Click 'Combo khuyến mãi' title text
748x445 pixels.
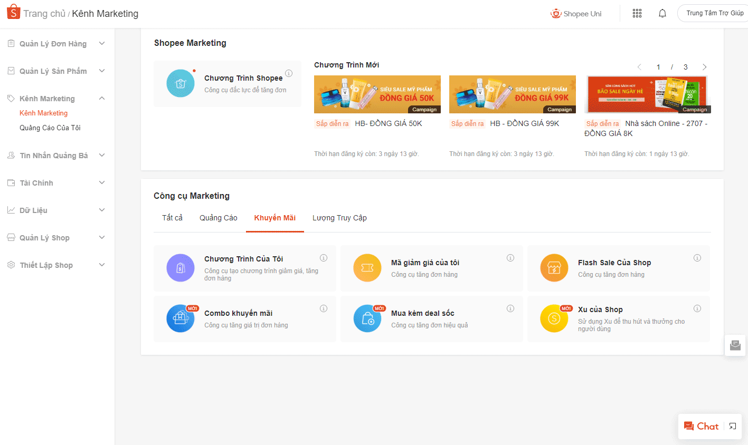tap(239, 313)
